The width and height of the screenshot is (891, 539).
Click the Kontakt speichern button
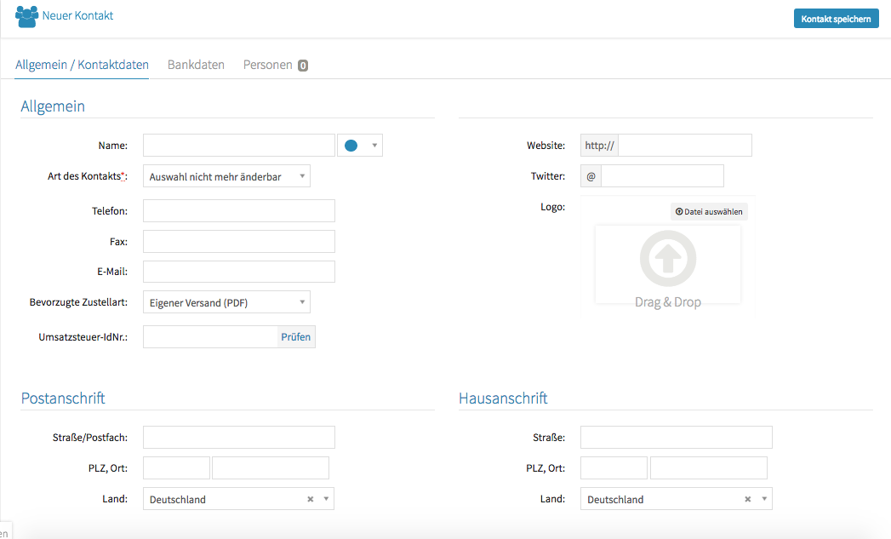click(x=836, y=18)
